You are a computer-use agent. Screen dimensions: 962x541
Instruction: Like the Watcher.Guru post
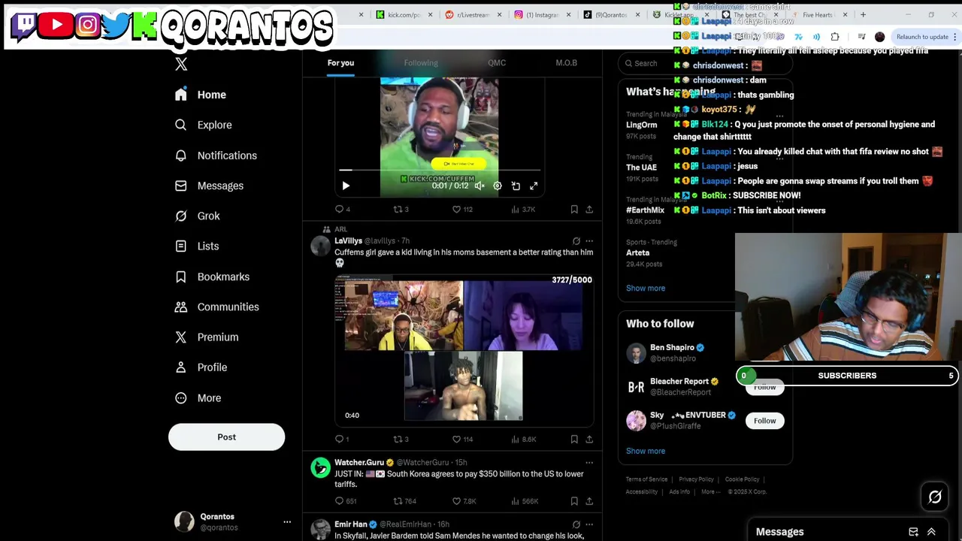click(x=464, y=500)
